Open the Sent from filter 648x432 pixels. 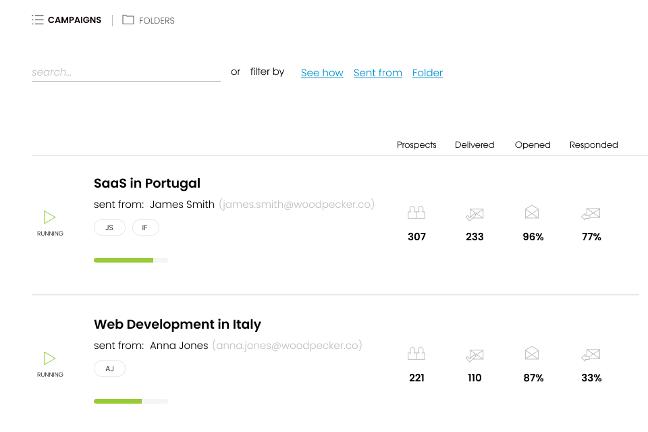point(378,73)
